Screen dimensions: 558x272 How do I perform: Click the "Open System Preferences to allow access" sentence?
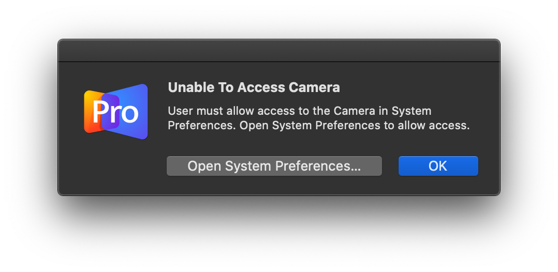355,126
